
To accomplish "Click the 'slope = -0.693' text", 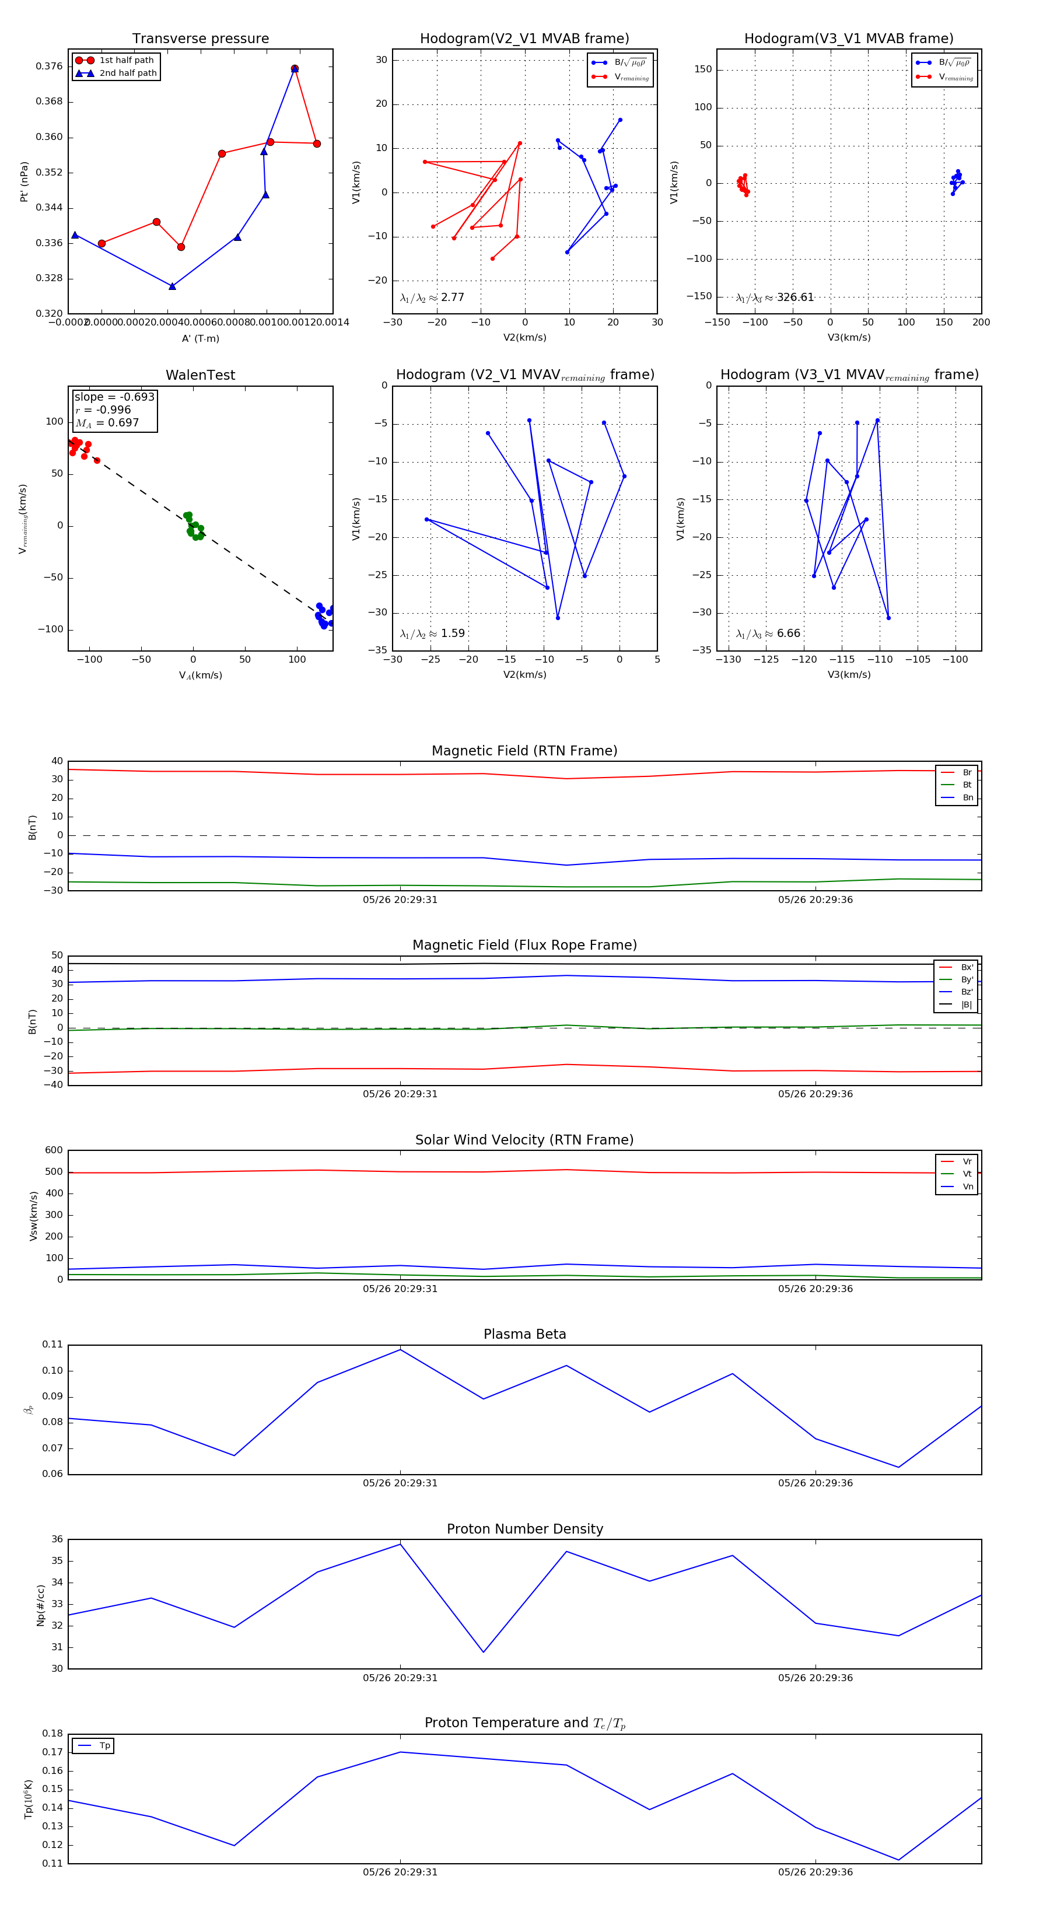I will [x=114, y=397].
